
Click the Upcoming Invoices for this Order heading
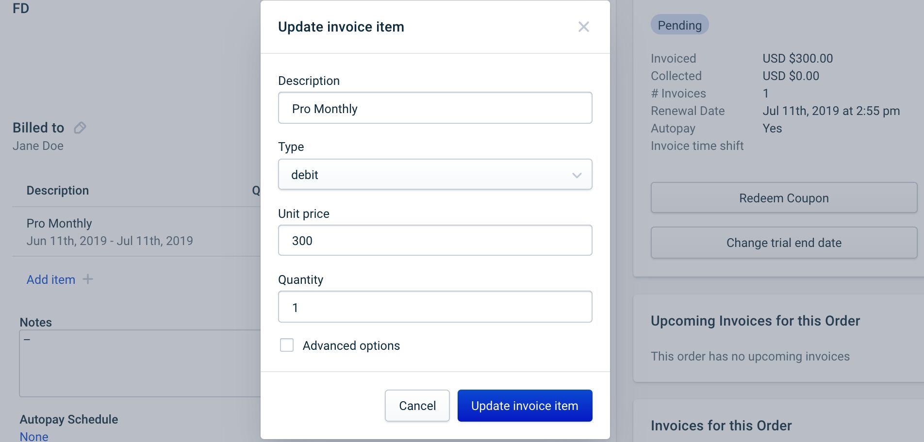click(x=755, y=321)
